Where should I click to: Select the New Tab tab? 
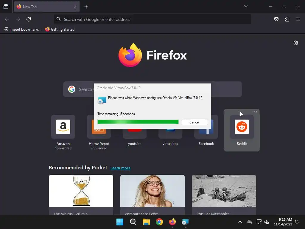pyautogui.click(x=47, y=7)
